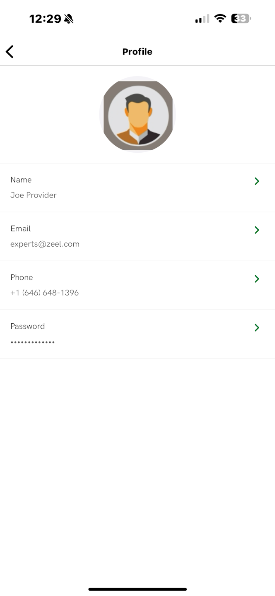
Task: Tap the silent mode bell icon
Action: pyautogui.click(x=69, y=19)
